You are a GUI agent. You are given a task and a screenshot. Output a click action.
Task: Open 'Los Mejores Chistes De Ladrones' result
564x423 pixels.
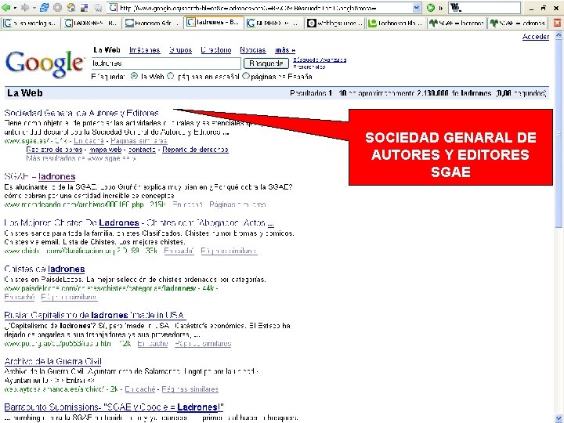[139, 223]
